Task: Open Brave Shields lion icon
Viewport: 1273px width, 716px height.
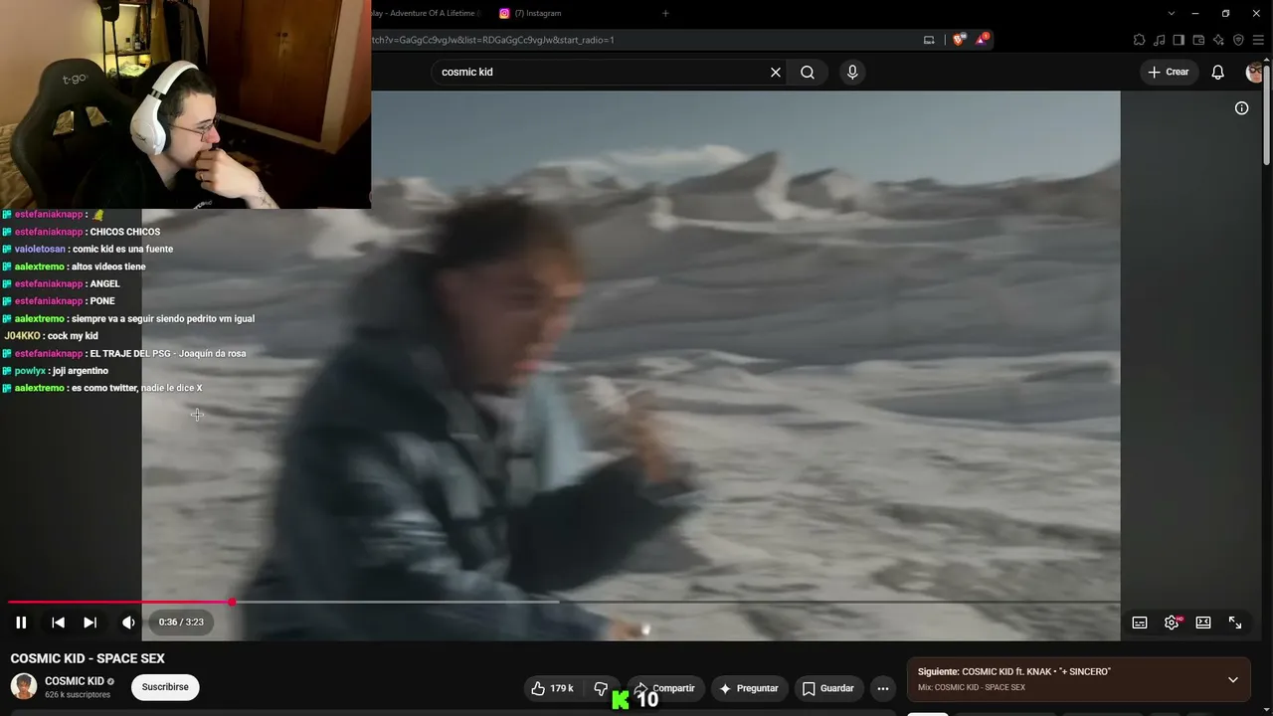Action: (959, 40)
